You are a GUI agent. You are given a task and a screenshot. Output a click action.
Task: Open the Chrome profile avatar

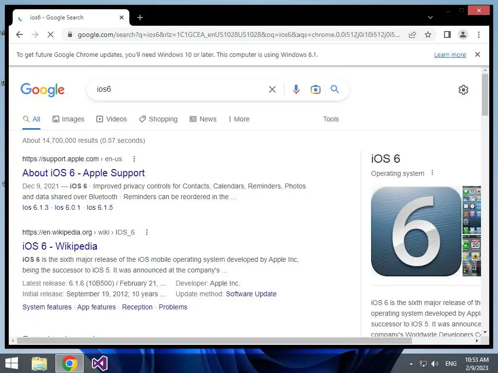(463, 34)
